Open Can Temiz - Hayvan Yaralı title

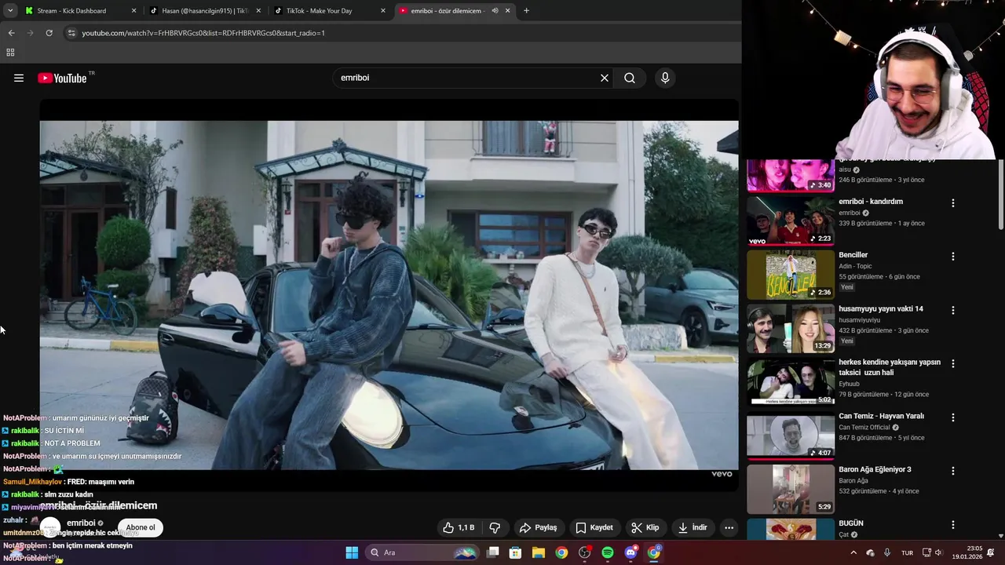click(881, 417)
